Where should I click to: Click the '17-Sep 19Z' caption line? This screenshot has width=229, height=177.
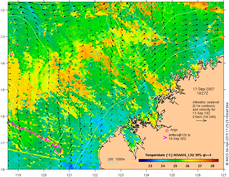click(x=200, y=113)
